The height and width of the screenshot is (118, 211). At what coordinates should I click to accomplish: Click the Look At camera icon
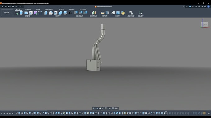click(x=97, y=108)
